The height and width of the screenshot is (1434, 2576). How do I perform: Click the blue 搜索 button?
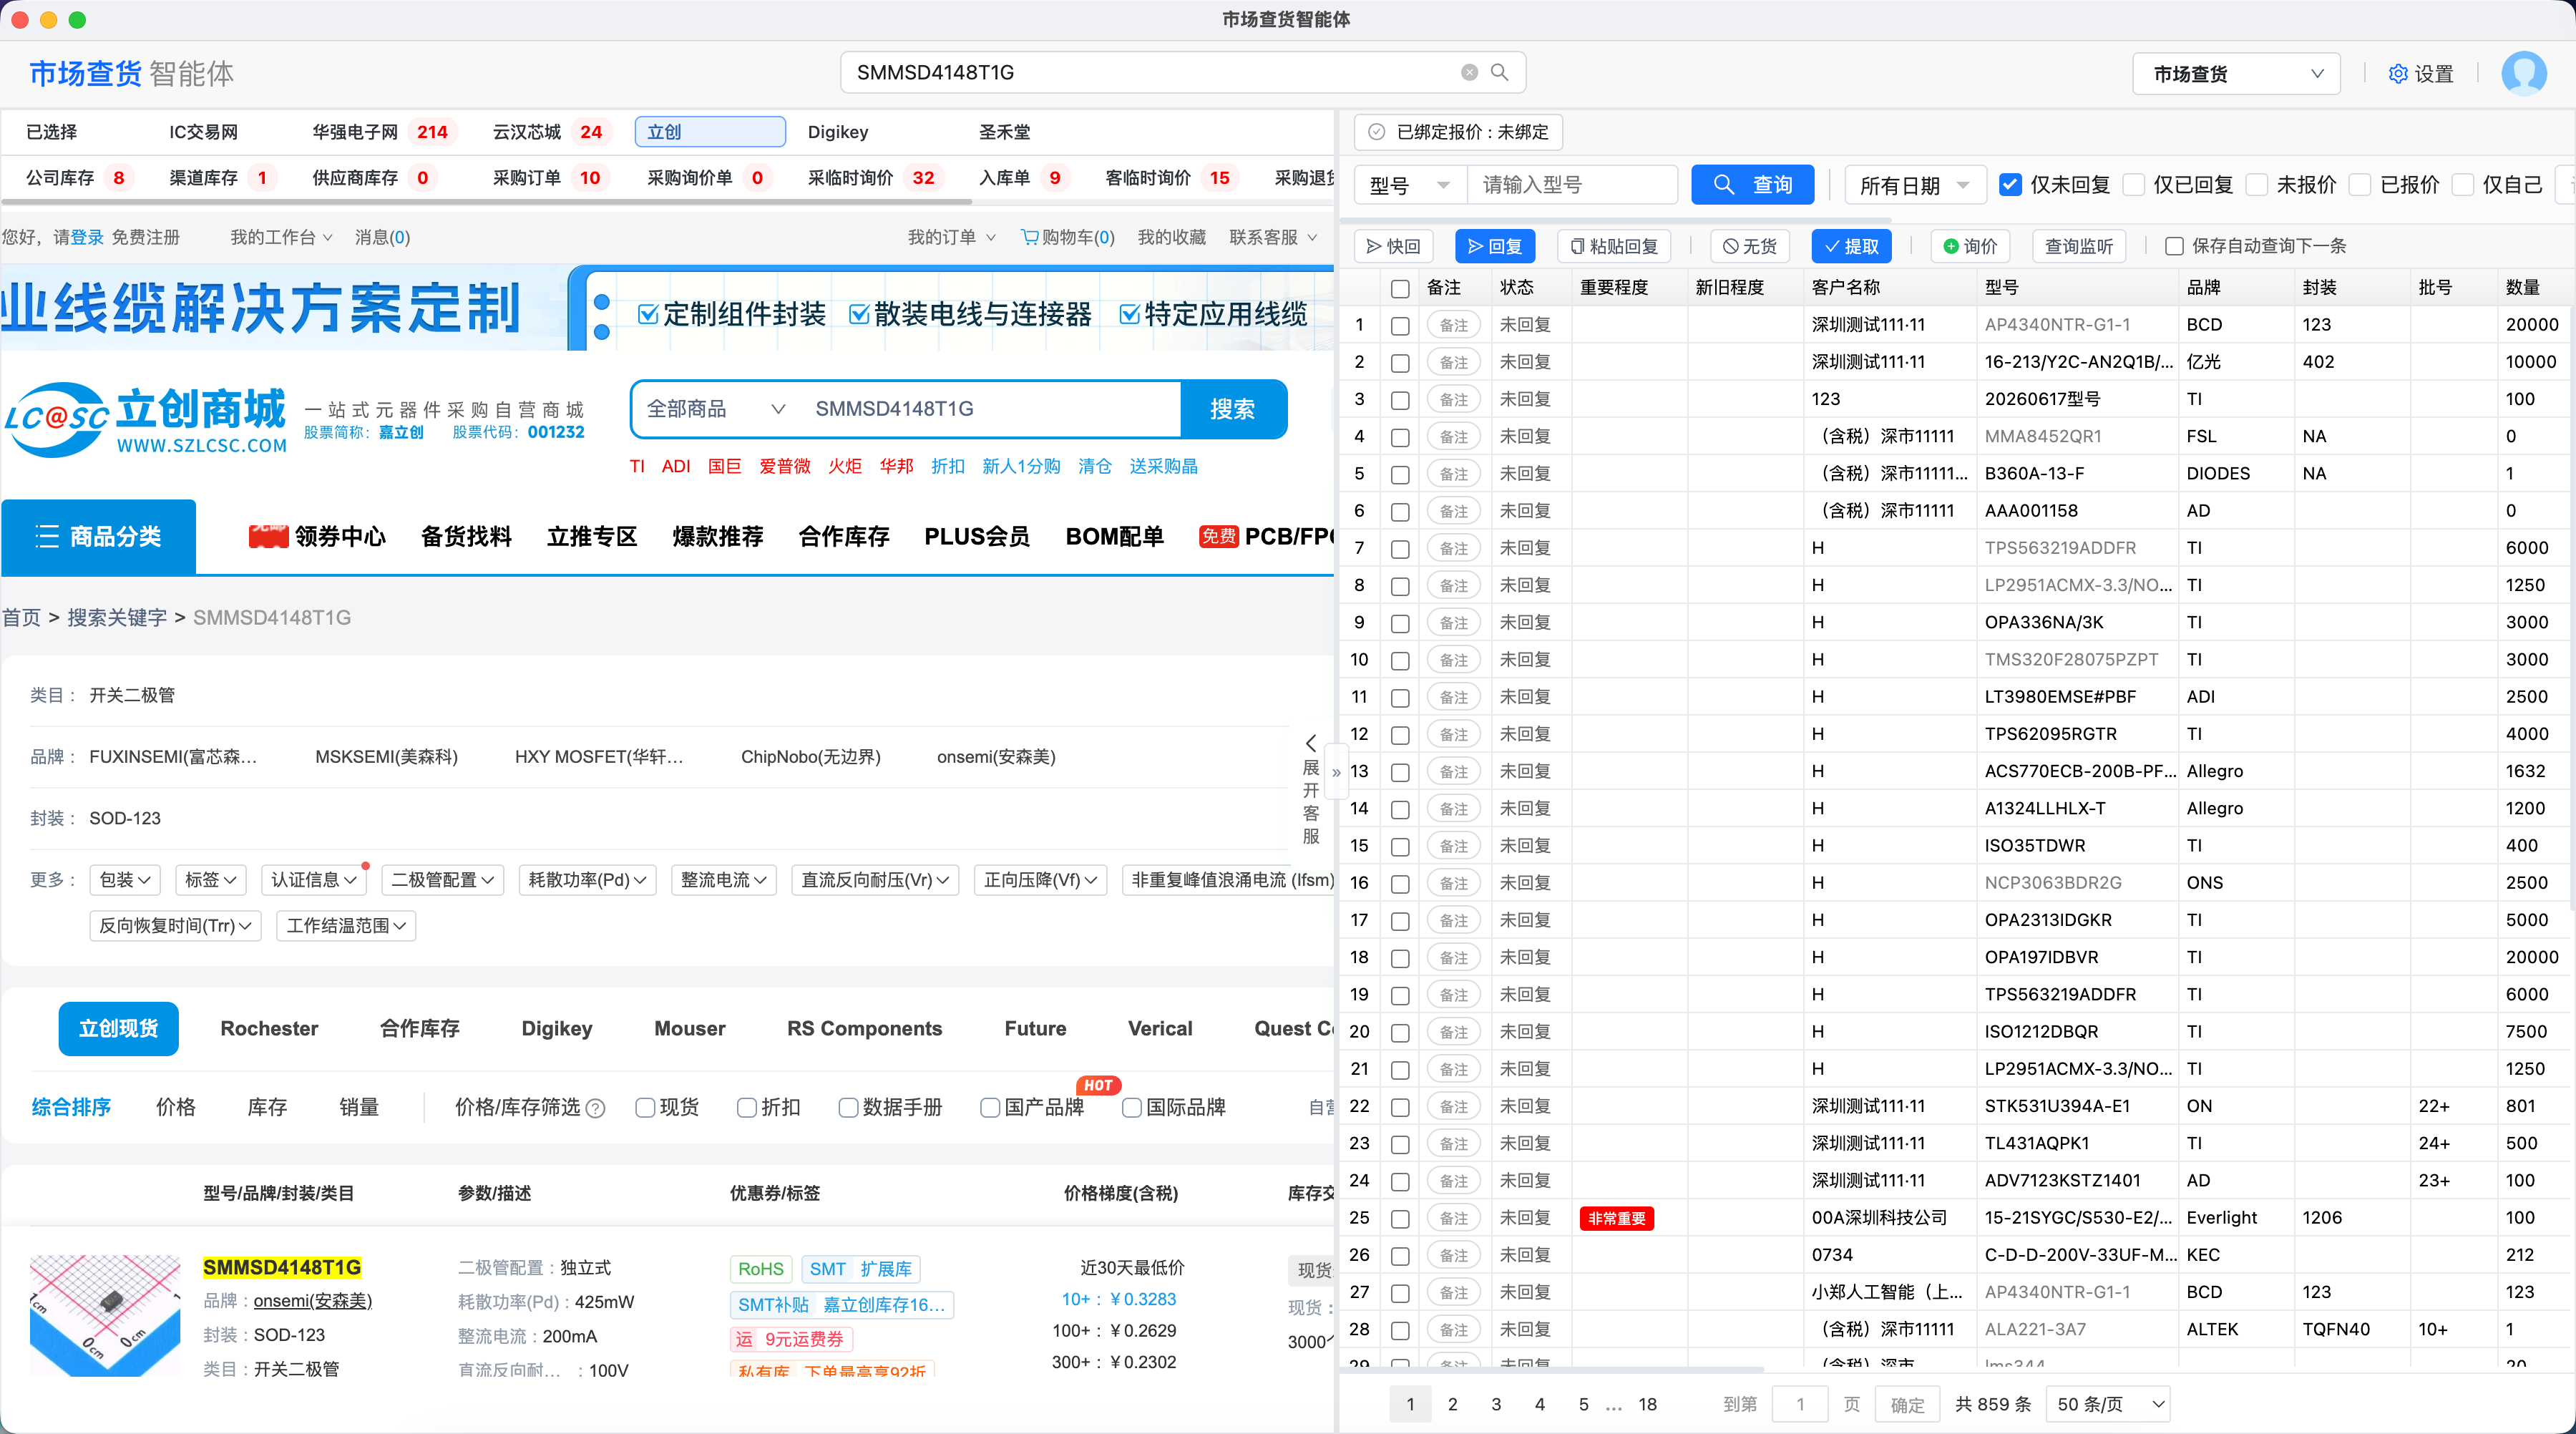click(x=1232, y=409)
